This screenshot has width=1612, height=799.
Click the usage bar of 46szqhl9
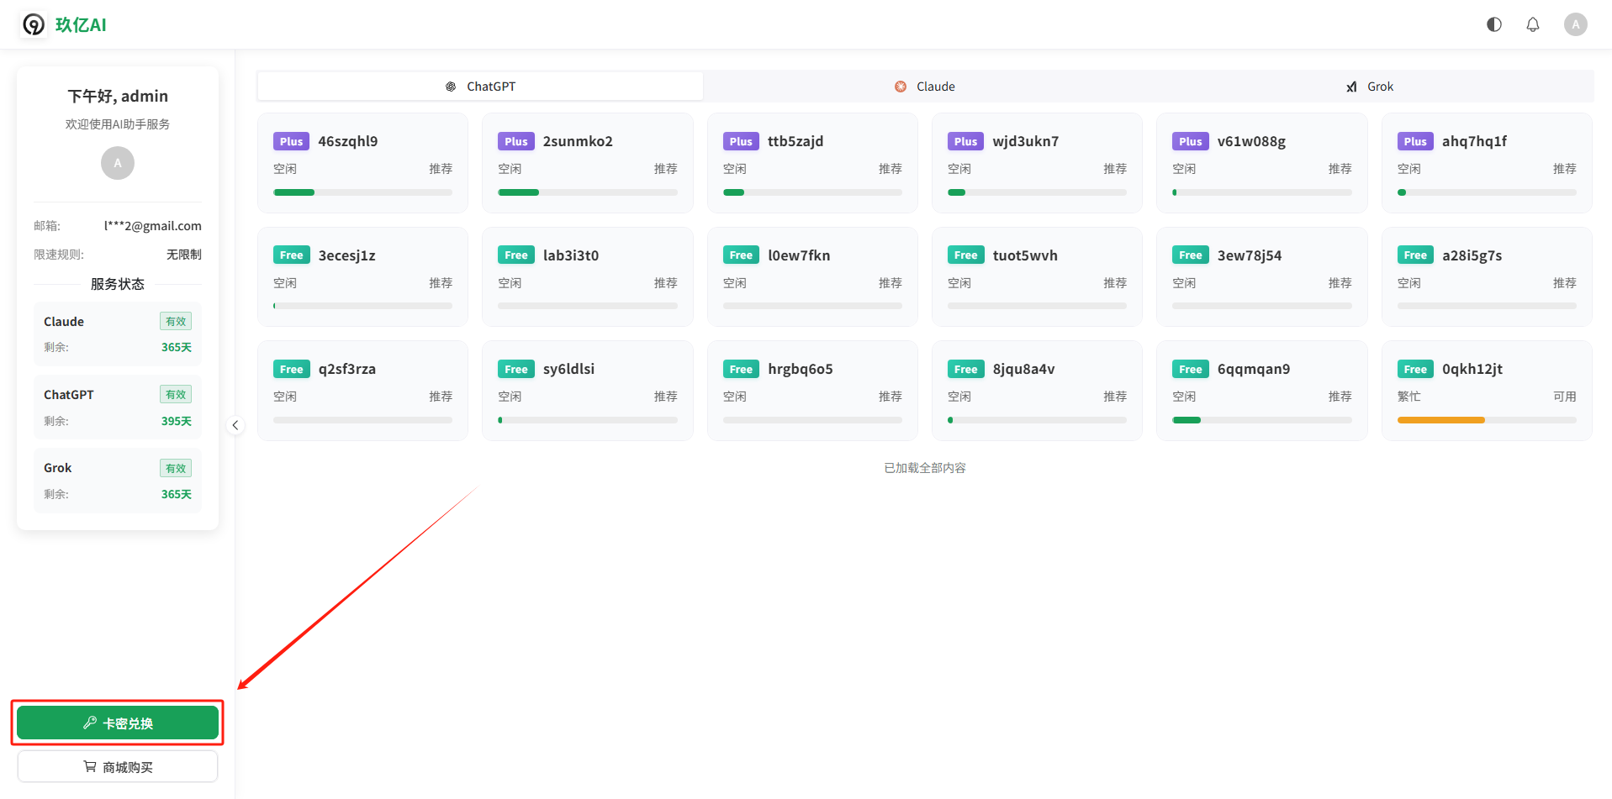(362, 192)
